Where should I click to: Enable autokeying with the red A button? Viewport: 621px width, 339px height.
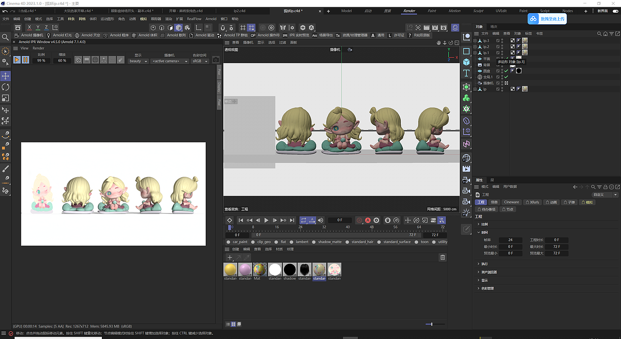pyautogui.click(x=368, y=220)
